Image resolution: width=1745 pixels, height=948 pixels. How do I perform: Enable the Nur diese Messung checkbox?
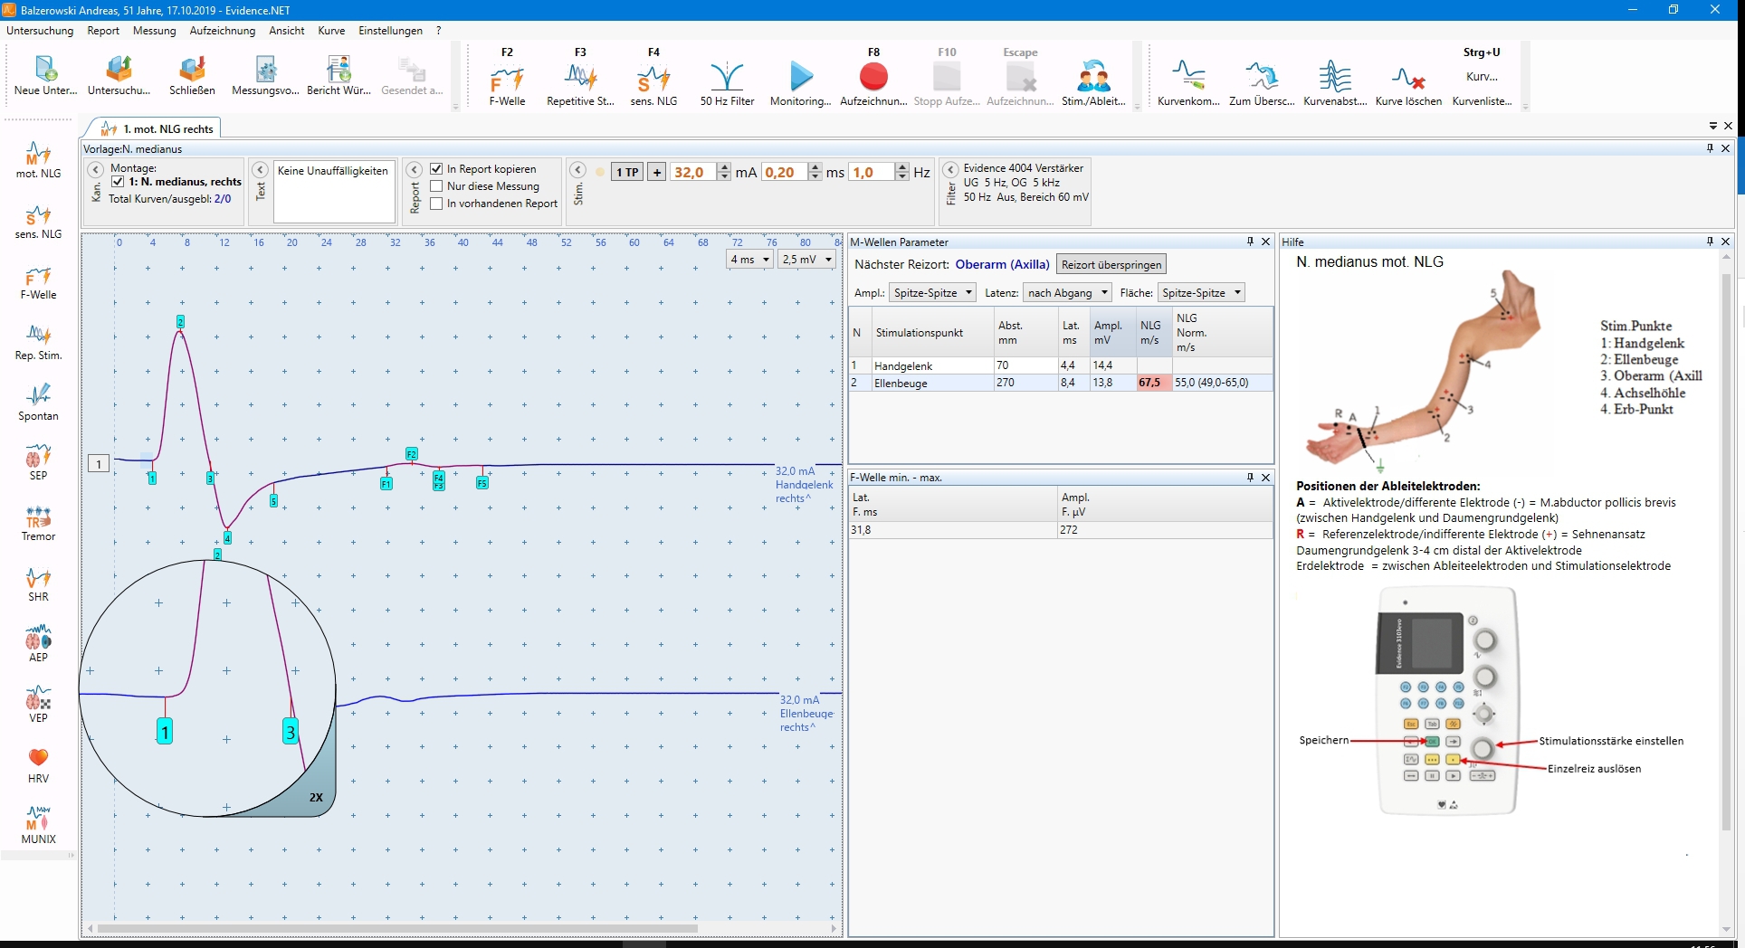[x=437, y=186]
